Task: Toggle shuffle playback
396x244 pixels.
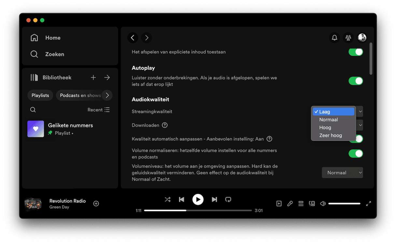Action: click(167, 199)
